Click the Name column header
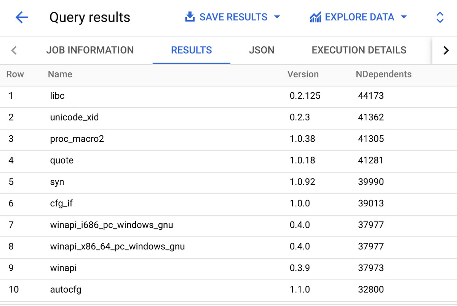This screenshot has height=306, width=457. click(x=60, y=74)
